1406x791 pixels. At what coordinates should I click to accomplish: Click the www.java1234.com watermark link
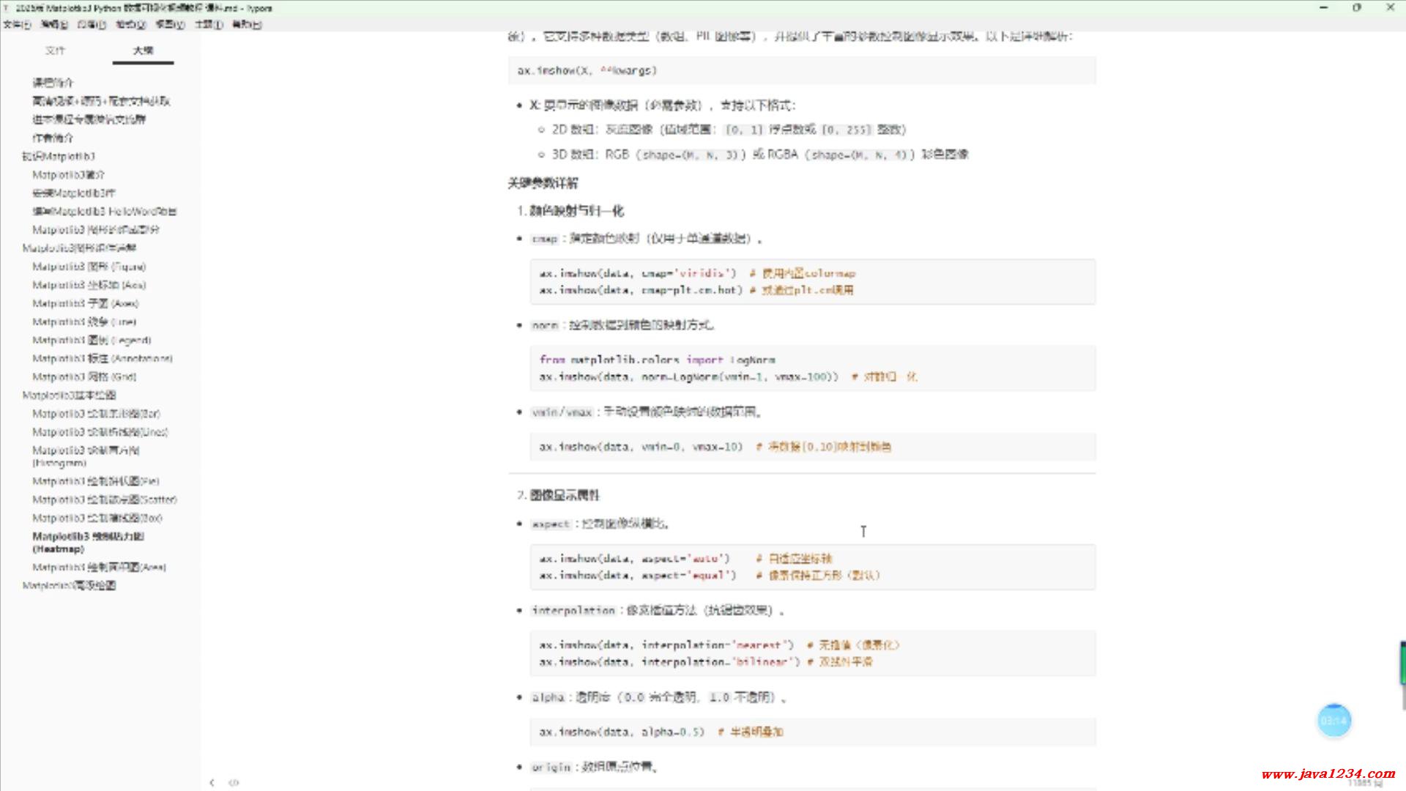click(x=1328, y=773)
